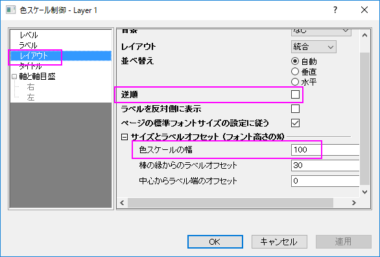The image size is (380, 257).
Task: Click the help question mark button
Action: tap(335, 10)
